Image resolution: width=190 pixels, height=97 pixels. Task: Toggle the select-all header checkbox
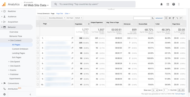(38, 24)
